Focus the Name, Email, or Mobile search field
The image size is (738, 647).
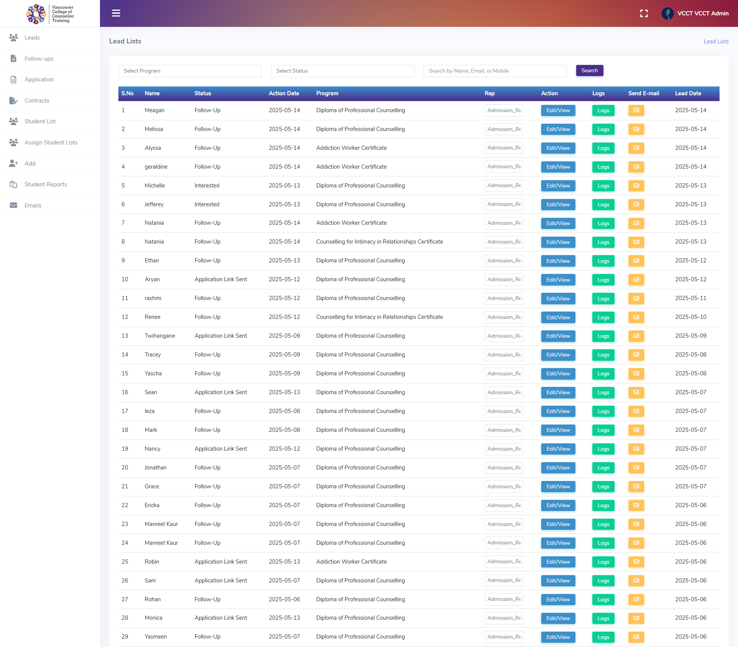click(495, 71)
